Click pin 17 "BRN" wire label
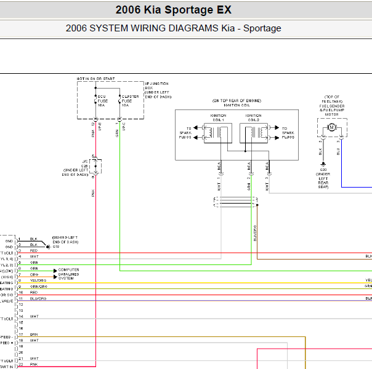 pyautogui.click(x=34, y=335)
